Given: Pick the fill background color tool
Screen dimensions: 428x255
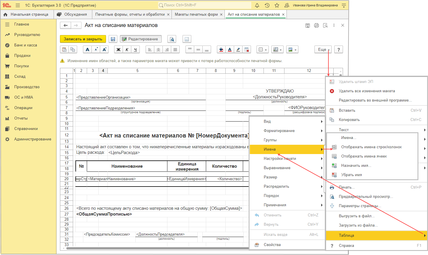Looking at the screenshot, I should pyautogui.click(x=221, y=50).
